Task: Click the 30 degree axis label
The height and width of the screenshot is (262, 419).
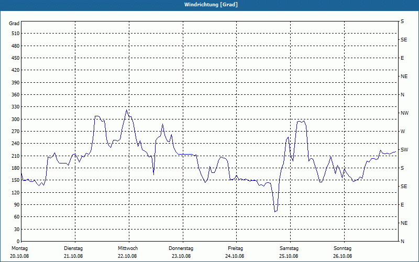Action: tap(17, 230)
